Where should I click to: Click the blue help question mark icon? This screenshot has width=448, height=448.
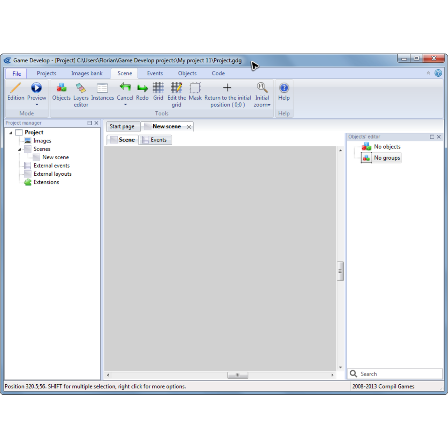click(x=438, y=73)
